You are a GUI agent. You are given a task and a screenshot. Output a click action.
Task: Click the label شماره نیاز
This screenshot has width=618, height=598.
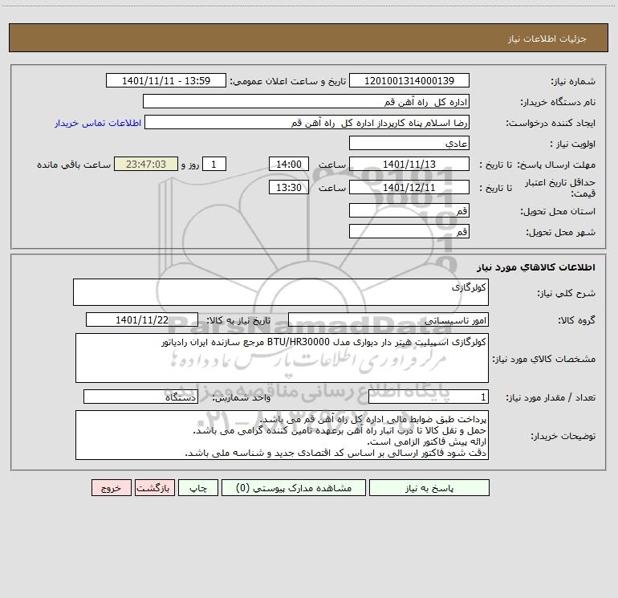click(x=573, y=81)
